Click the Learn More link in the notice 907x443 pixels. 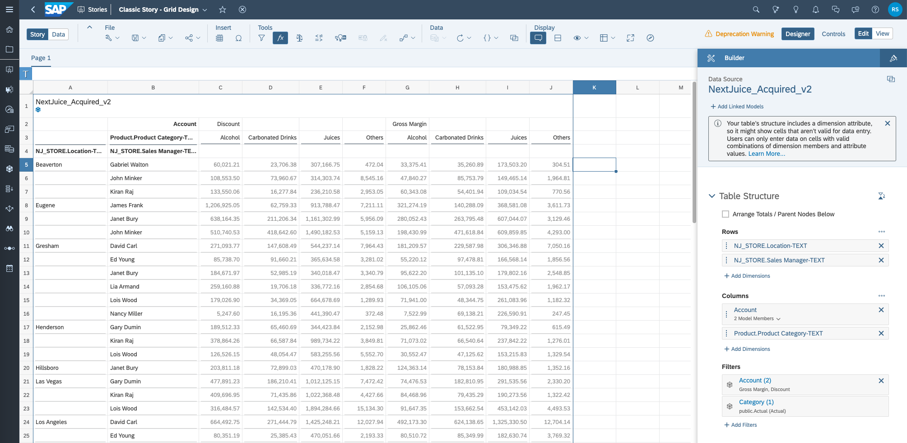[766, 154]
